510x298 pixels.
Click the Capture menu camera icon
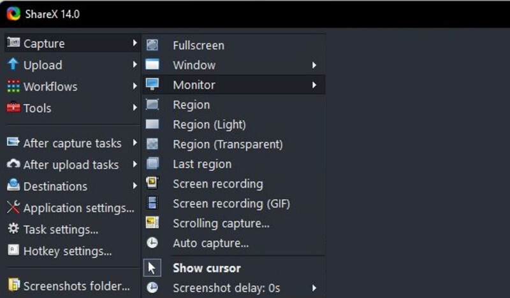[13, 43]
